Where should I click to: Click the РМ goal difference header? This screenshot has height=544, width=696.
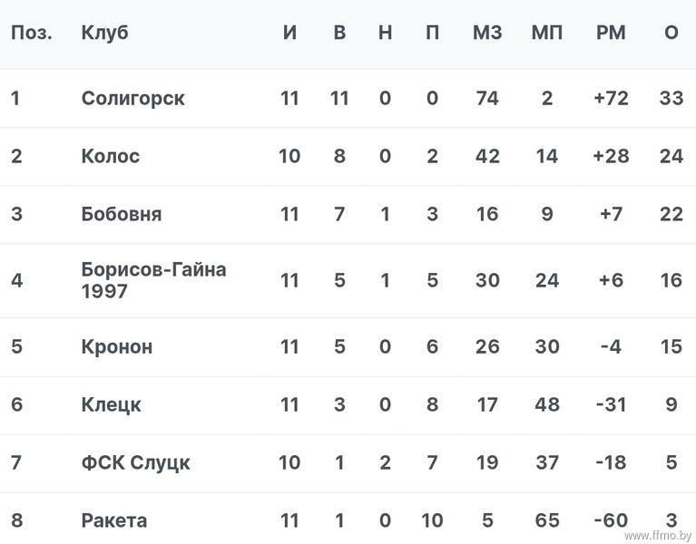click(x=611, y=33)
